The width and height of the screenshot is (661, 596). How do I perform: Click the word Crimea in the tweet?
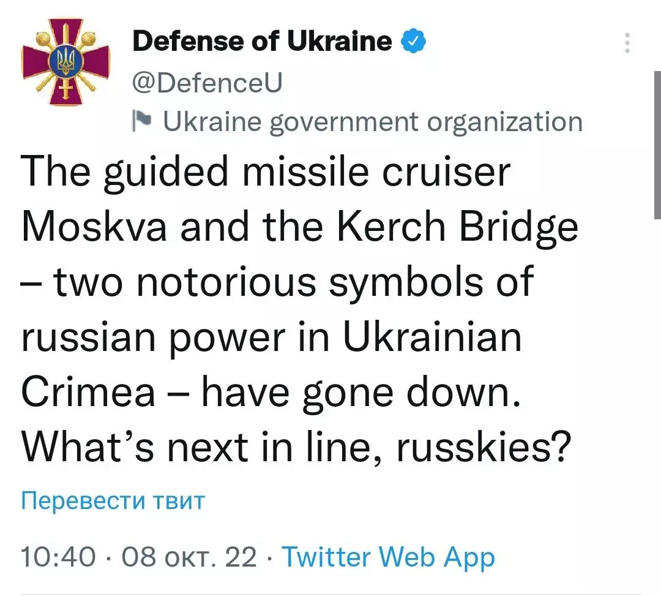click(x=88, y=392)
